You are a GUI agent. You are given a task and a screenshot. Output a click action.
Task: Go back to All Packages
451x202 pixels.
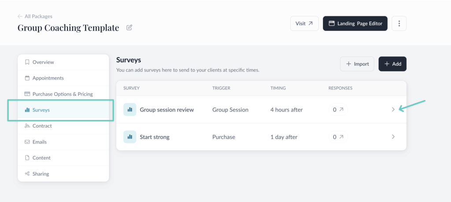35,16
